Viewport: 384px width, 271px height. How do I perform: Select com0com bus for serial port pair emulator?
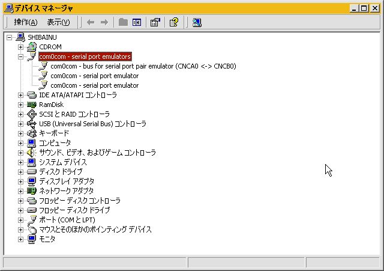tap(143, 66)
